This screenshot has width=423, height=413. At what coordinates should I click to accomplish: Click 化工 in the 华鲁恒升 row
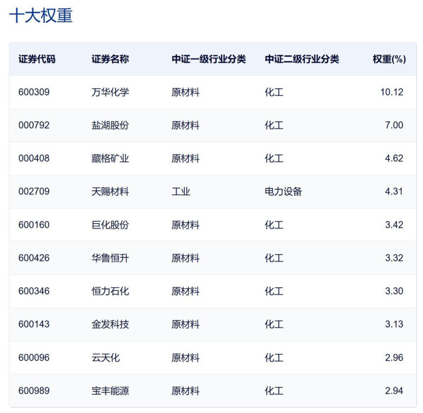click(274, 258)
